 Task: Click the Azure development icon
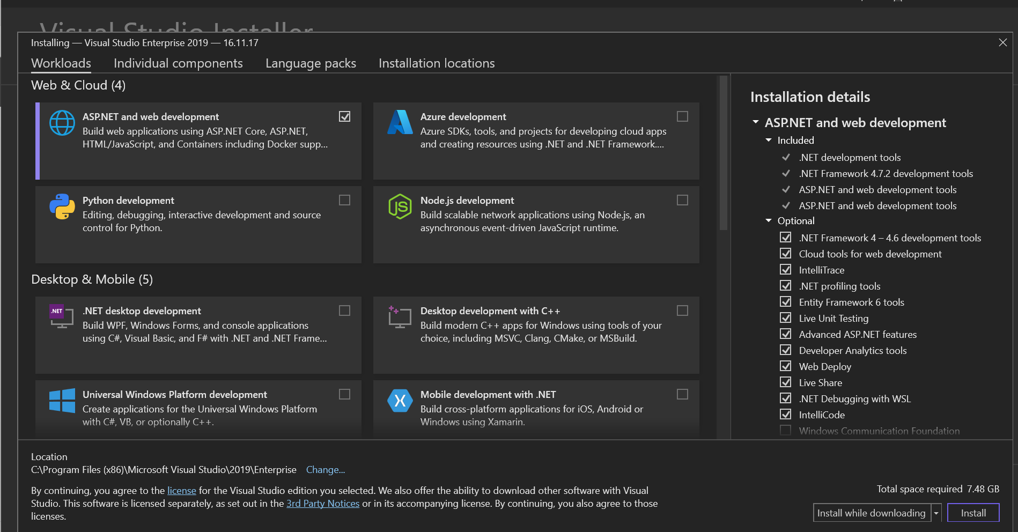click(x=400, y=122)
